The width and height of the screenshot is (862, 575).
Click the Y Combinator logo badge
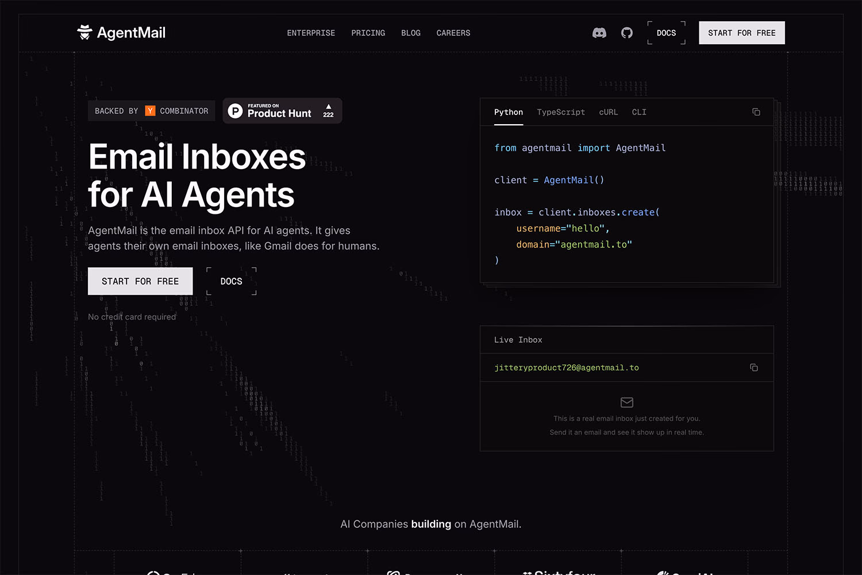coord(150,110)
